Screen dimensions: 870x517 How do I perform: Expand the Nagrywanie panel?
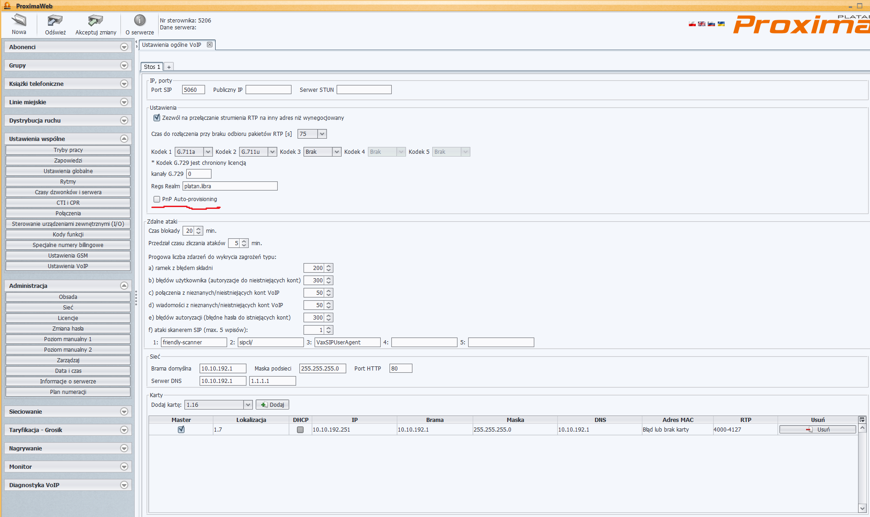pos(124,448)
